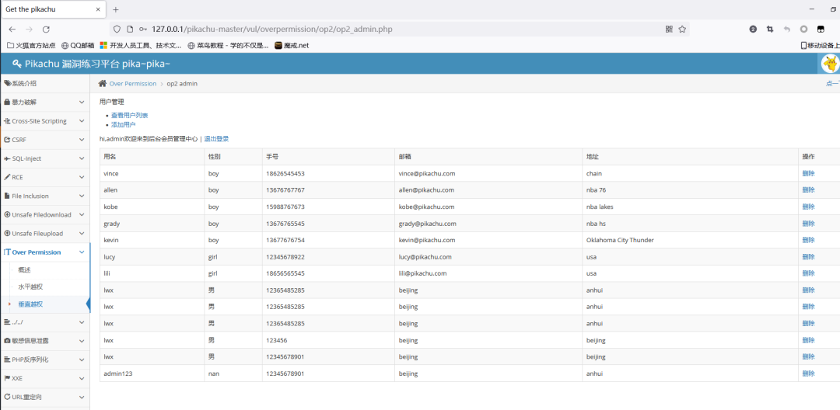Expand PHP反序列化 sidebar menu
Image resolution: width=840 pixels, height=410 pixels.
tap(45, 360)
